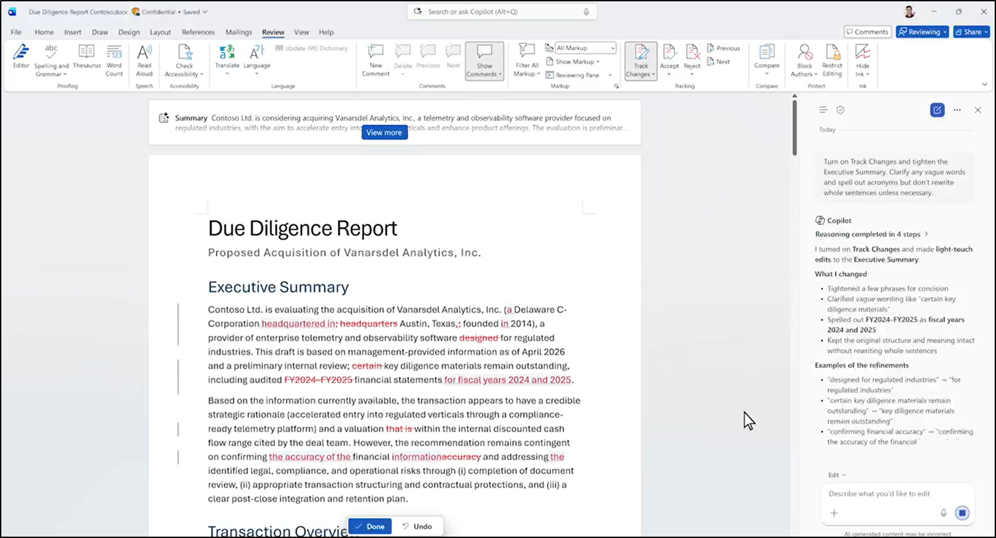Image resolution: width=996 pixels, height=538 pixels.
Task: Click the Hide Ink icon
Action: (862, 52)
